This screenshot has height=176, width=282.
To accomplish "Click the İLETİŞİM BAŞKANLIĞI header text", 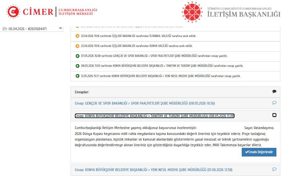I will click(x=244, y=14).
